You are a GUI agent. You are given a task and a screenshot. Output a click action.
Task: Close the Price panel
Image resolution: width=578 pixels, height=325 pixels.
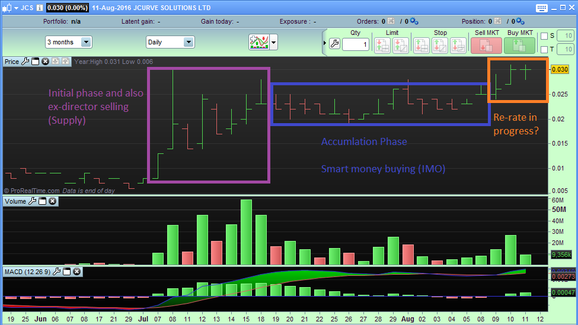click(45, 62)
